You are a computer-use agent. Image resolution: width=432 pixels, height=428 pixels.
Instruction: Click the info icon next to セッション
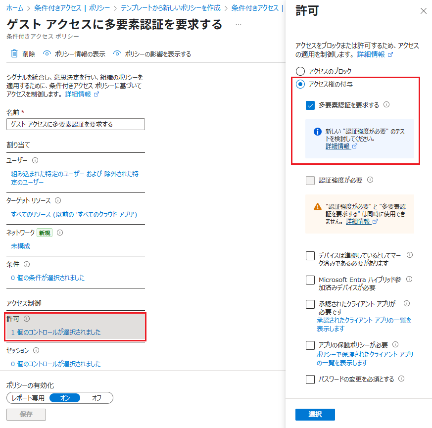[x=36, y=350]
